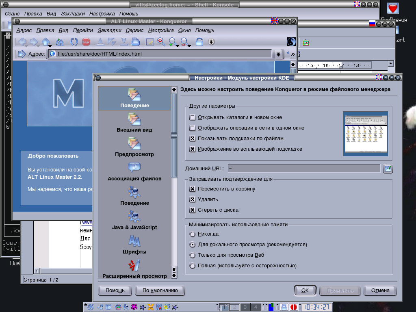
Task: Uncheck Стереть с диска confirmation
Action: click(x=192, y=210)
